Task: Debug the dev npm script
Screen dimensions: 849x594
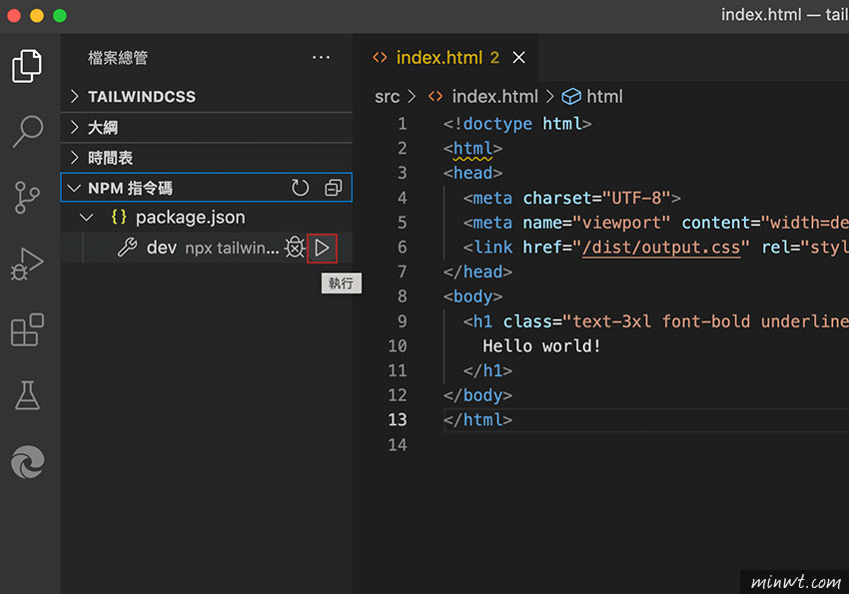Action: (295, 248)
